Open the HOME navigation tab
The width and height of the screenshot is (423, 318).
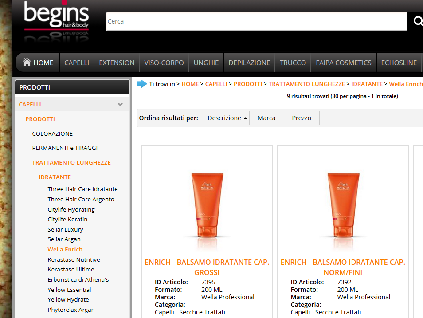pos(38,63)
